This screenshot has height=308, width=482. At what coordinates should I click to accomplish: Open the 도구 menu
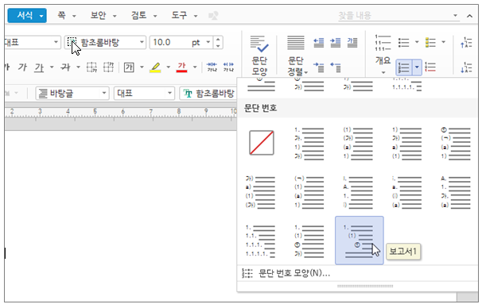185,15
